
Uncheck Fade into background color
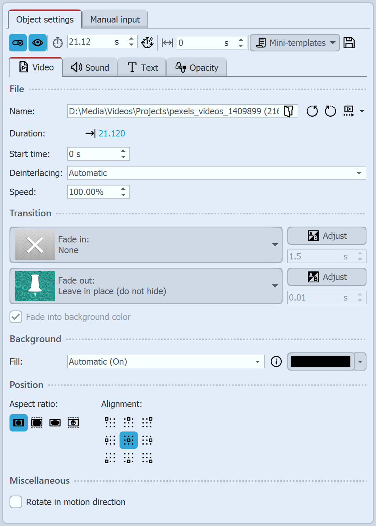click(x=16, y=317)
